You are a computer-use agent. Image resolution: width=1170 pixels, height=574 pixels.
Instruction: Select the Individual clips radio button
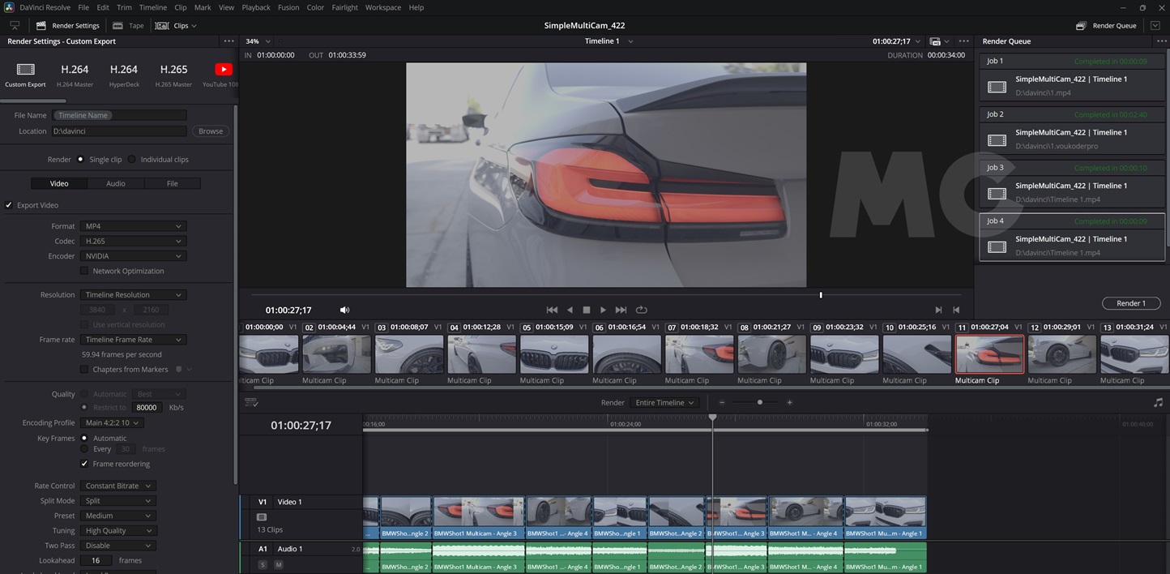coord(132,160)
